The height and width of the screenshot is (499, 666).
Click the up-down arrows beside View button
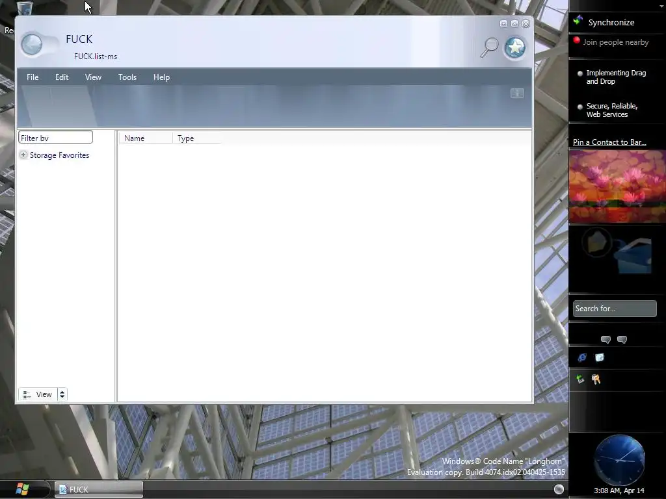point(62,394)
